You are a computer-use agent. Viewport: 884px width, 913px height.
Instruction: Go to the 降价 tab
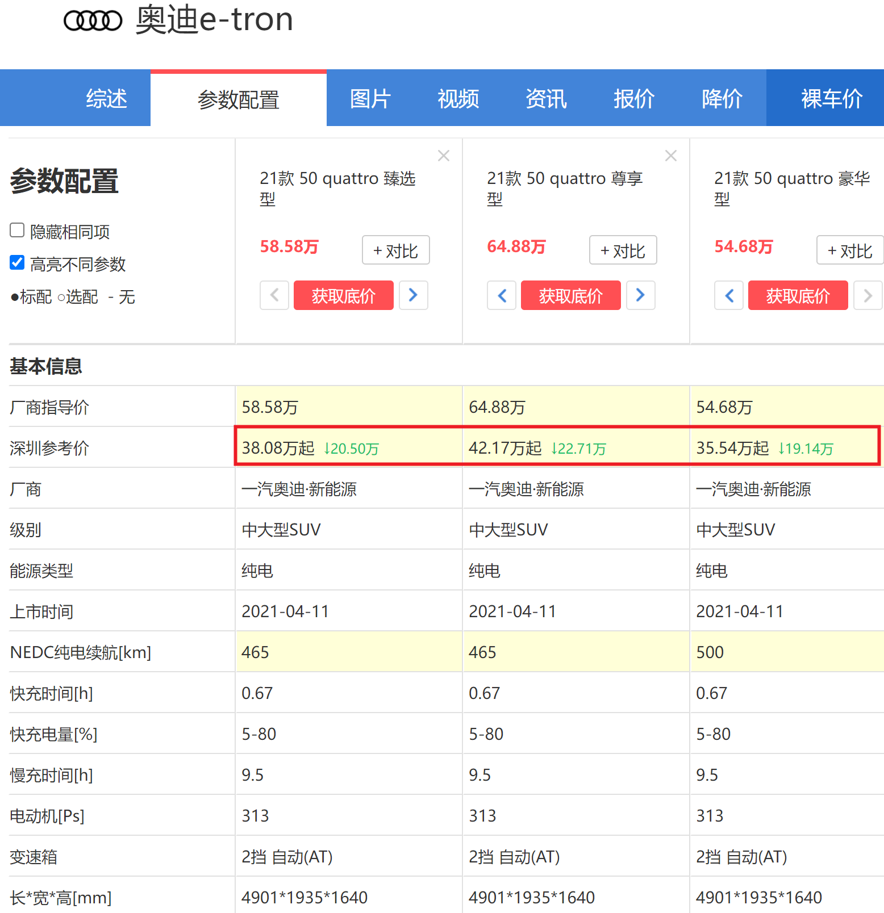pos(722,99)
